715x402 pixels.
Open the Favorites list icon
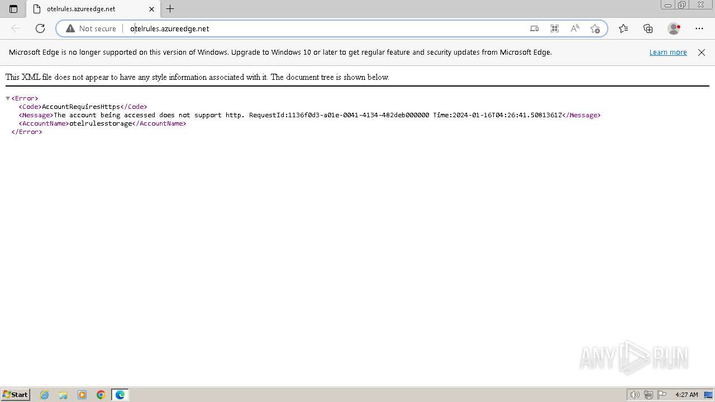pos(623,28)
